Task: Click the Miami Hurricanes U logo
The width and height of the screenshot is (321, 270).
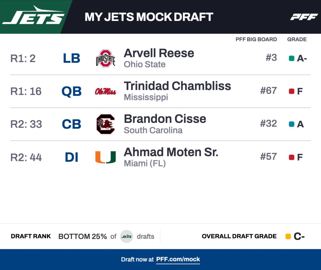Action: 105,157
